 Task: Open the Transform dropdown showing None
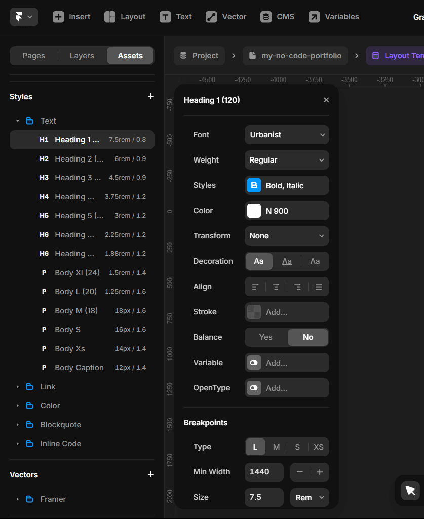[287, 236]
